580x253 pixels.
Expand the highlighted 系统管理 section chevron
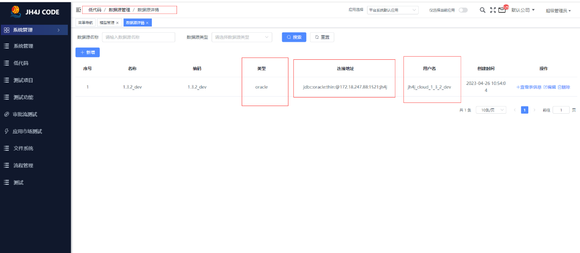click(58, 30)
